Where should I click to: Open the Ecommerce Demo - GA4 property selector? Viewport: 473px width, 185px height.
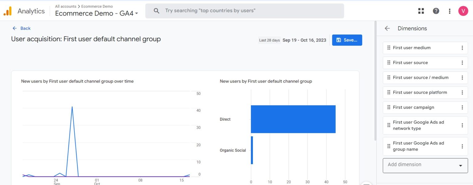click(96, 14)
